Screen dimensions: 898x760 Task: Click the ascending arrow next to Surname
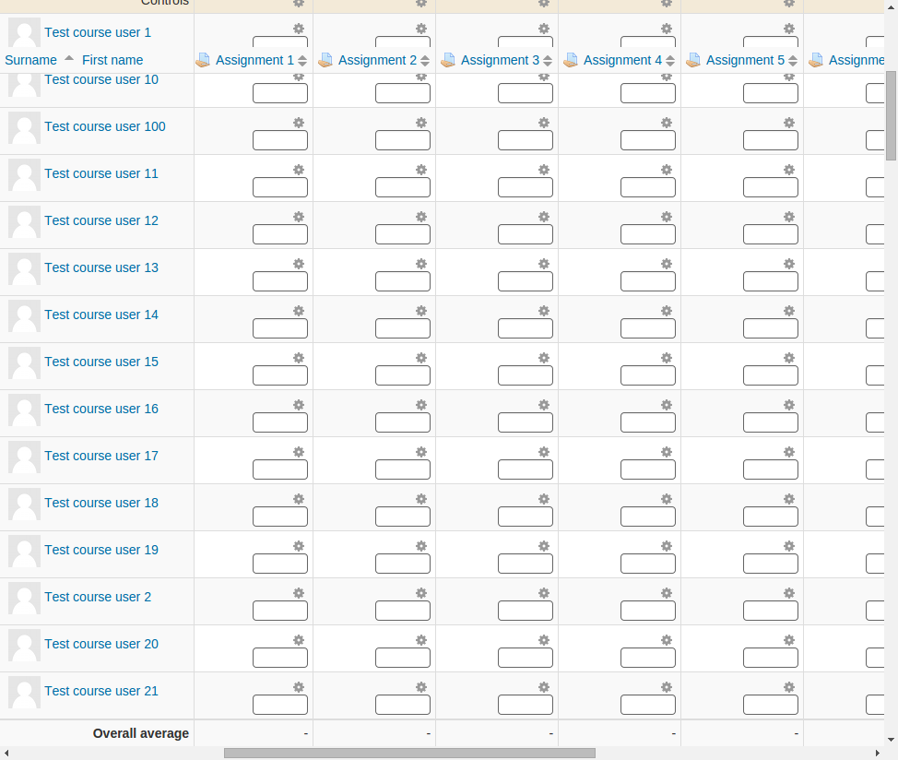point(69,58)
